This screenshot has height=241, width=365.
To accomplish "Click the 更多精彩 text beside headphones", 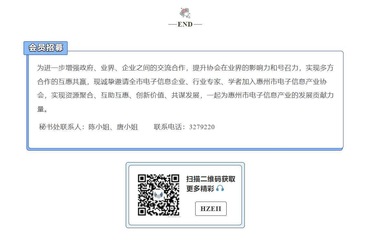I will pyautogui.click(x=200, y=189).
